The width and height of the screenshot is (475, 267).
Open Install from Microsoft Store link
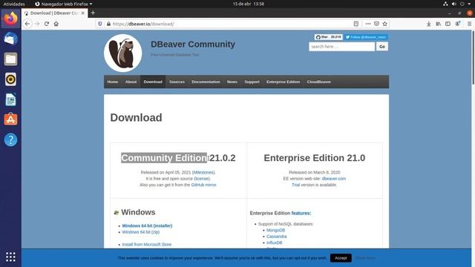[147, 244]
